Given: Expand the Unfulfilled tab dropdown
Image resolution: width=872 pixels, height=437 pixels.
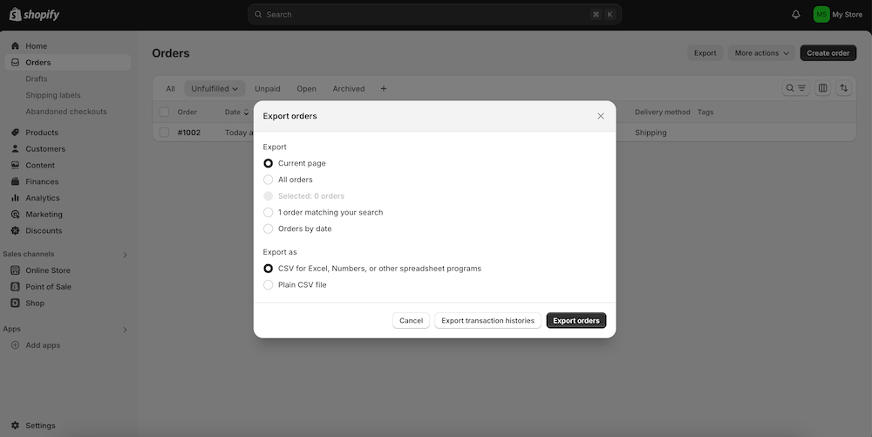Looking at the screenshot, I should coord(215,88).
